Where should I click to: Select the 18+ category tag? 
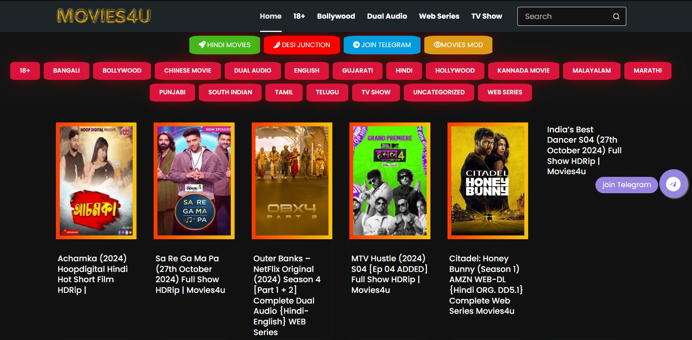click(x=25, y=71)
